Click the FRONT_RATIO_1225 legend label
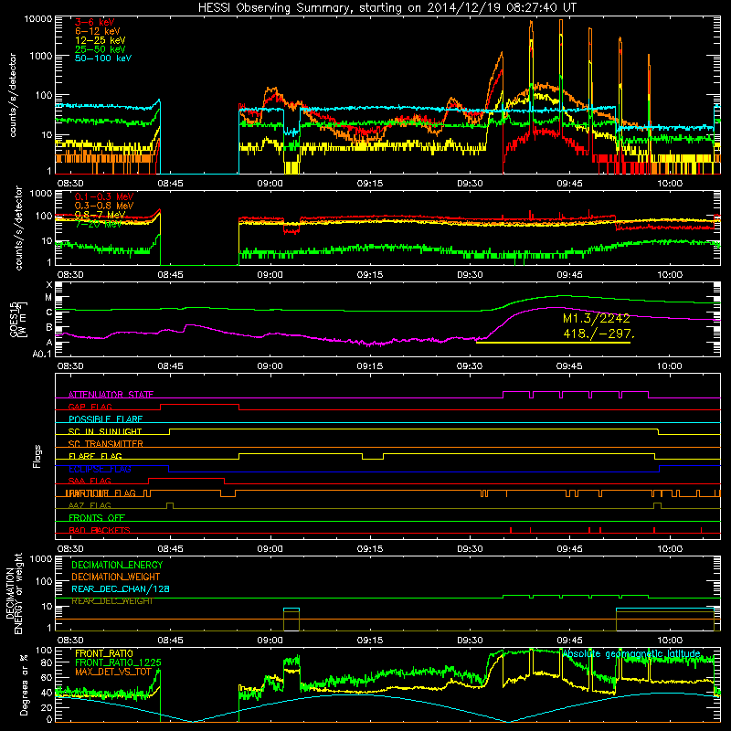731x731 pixels. point(118,662)
